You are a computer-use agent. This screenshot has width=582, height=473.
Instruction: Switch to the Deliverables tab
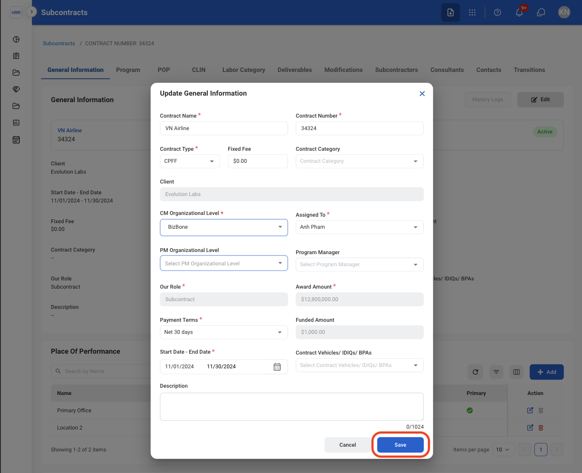coord(295,70)
